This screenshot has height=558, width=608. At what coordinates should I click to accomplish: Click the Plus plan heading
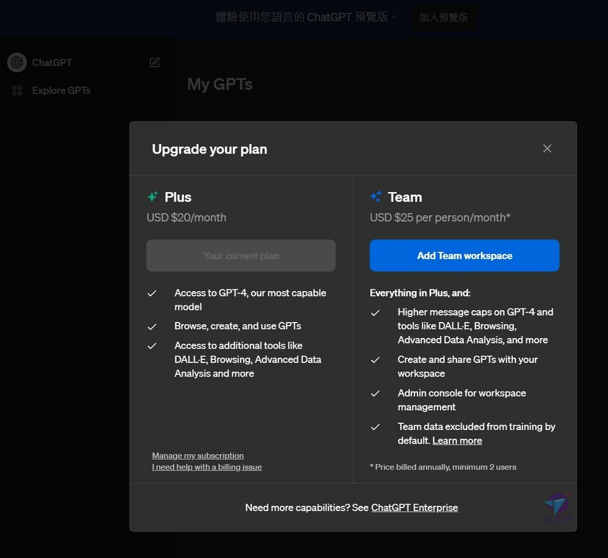(x=178, y=197)
